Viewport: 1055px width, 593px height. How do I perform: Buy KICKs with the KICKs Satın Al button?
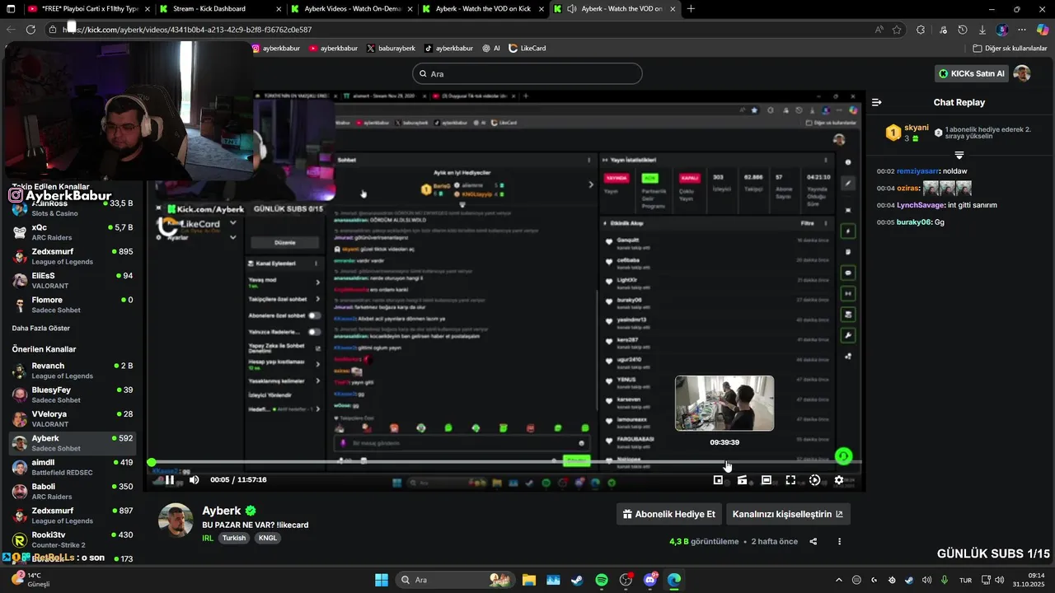pyautogui.click(x=971, y=73)
